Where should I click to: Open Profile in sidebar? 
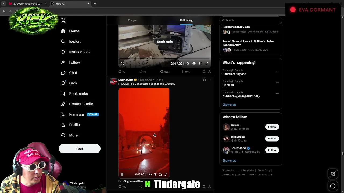pyautogui.click(x=70, y=125)
